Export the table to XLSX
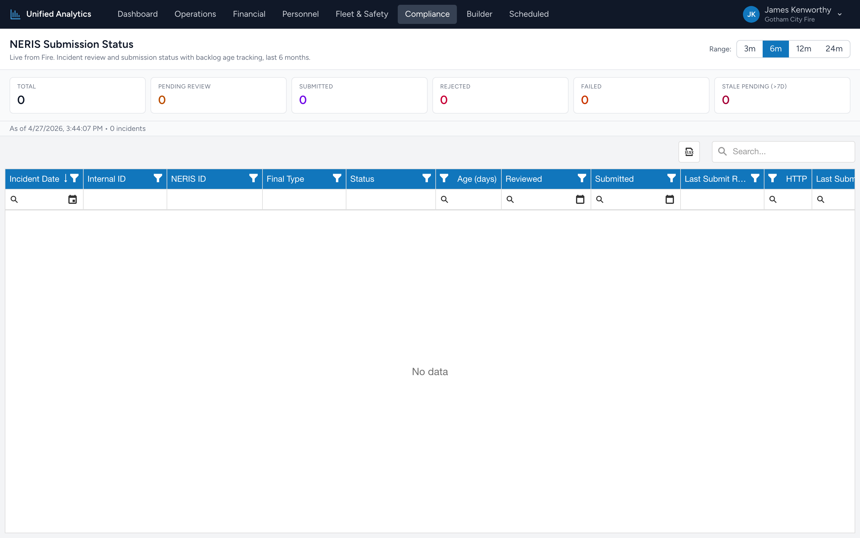 click(689, 152)
